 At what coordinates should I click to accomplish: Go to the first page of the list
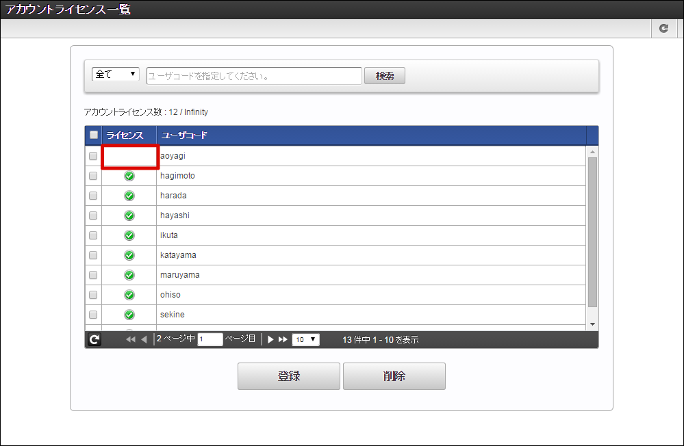pos(130,339)
